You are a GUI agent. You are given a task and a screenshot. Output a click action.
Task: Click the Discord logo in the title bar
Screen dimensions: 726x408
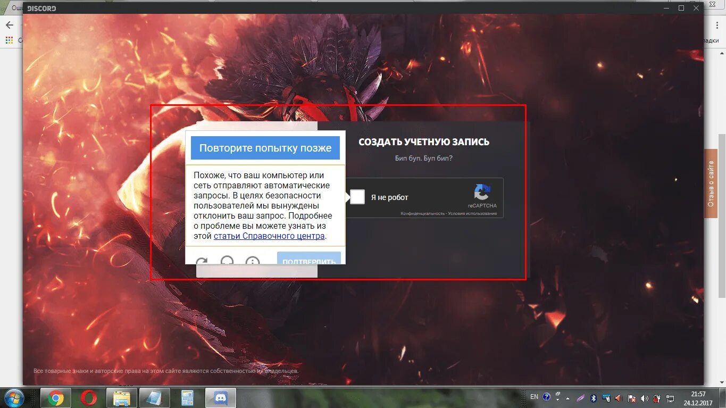point(41,8)
